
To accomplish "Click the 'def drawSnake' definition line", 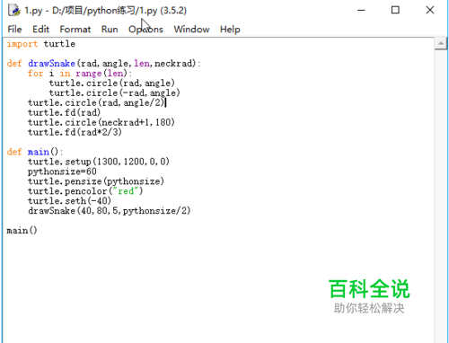I will pyautogui.click(x=103, y=64).
